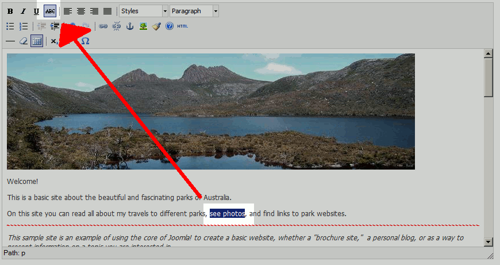Insert special character with Omega icon
The image size is (500, 265).
click(85, 41)
